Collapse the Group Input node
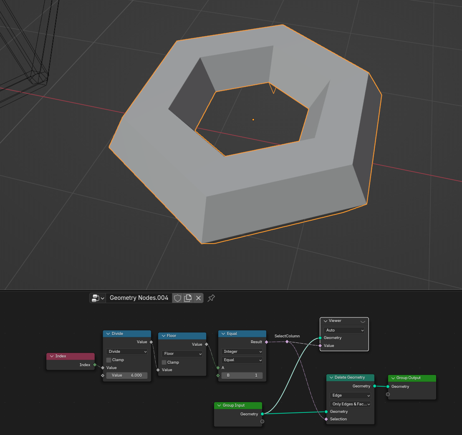This screenshot has width=462, height=435. click(219, 405)
